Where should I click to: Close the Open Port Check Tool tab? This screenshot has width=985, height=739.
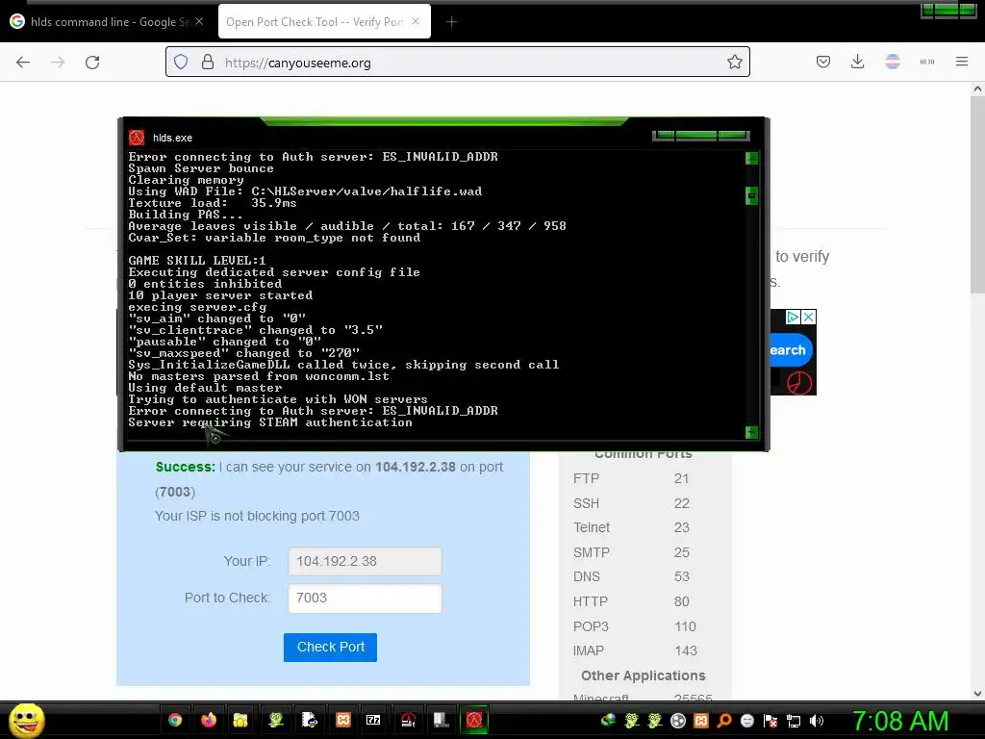(x=416, y=21)
